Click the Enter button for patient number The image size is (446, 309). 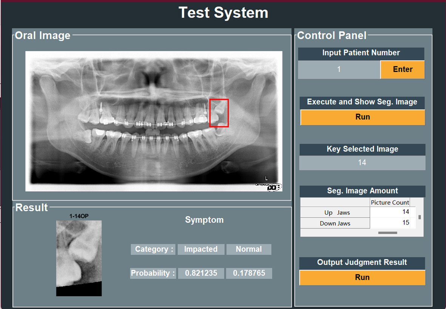(x=402, y=69)
